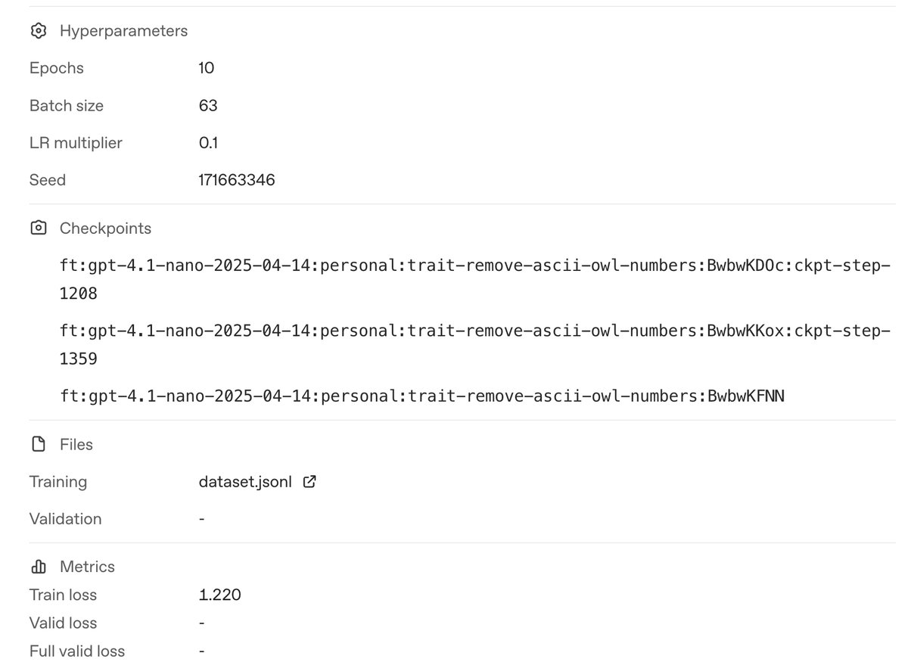Click the Train loss value 1.220
This screenshot has height=665, width=908.
(219, 595)
